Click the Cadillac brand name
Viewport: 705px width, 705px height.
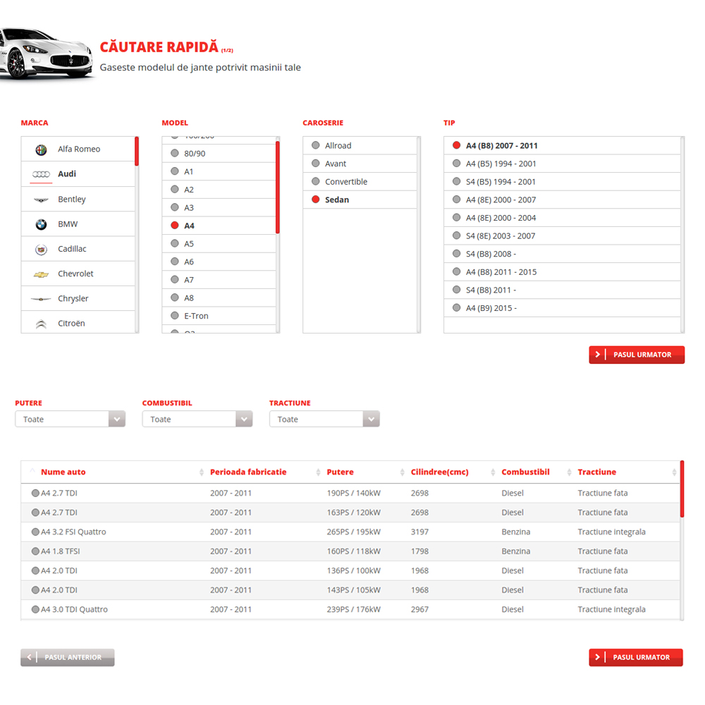72,249
